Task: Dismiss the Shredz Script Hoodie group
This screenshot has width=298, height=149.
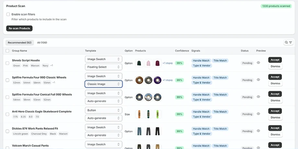Action: pyautogui.click(x=275, y=66)
